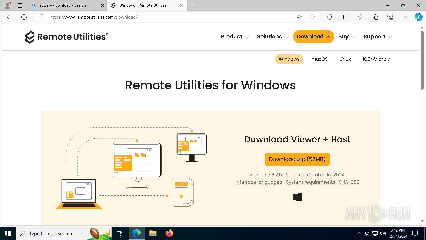Open notification center
The height and width of the screenshot is (240, 426).
tap(415, 233)
